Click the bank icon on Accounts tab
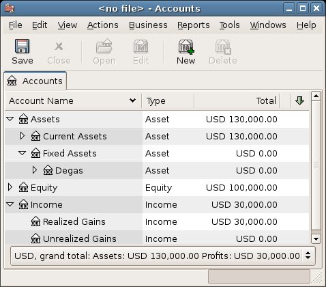 click(x=12, y=81)
